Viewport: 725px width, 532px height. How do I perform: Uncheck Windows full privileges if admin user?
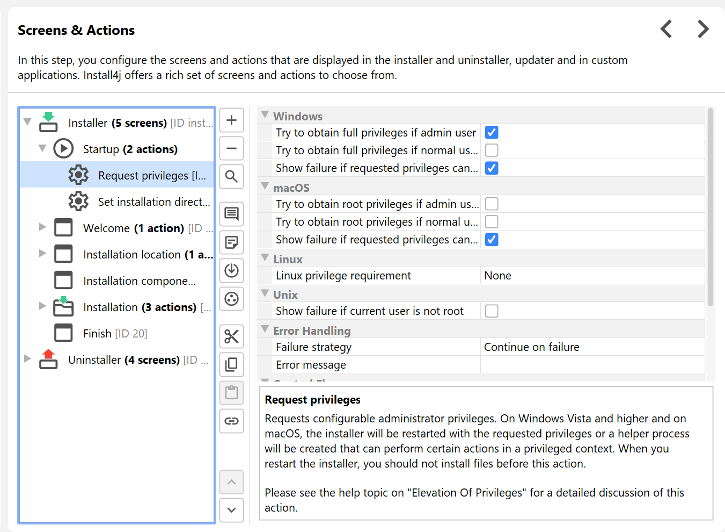tap(492, 133)
